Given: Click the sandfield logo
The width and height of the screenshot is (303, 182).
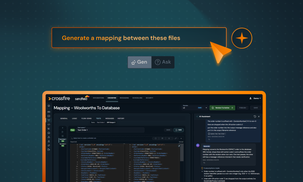Looking at the screenshot, I should pyautogui.click(x=82, y=98).
